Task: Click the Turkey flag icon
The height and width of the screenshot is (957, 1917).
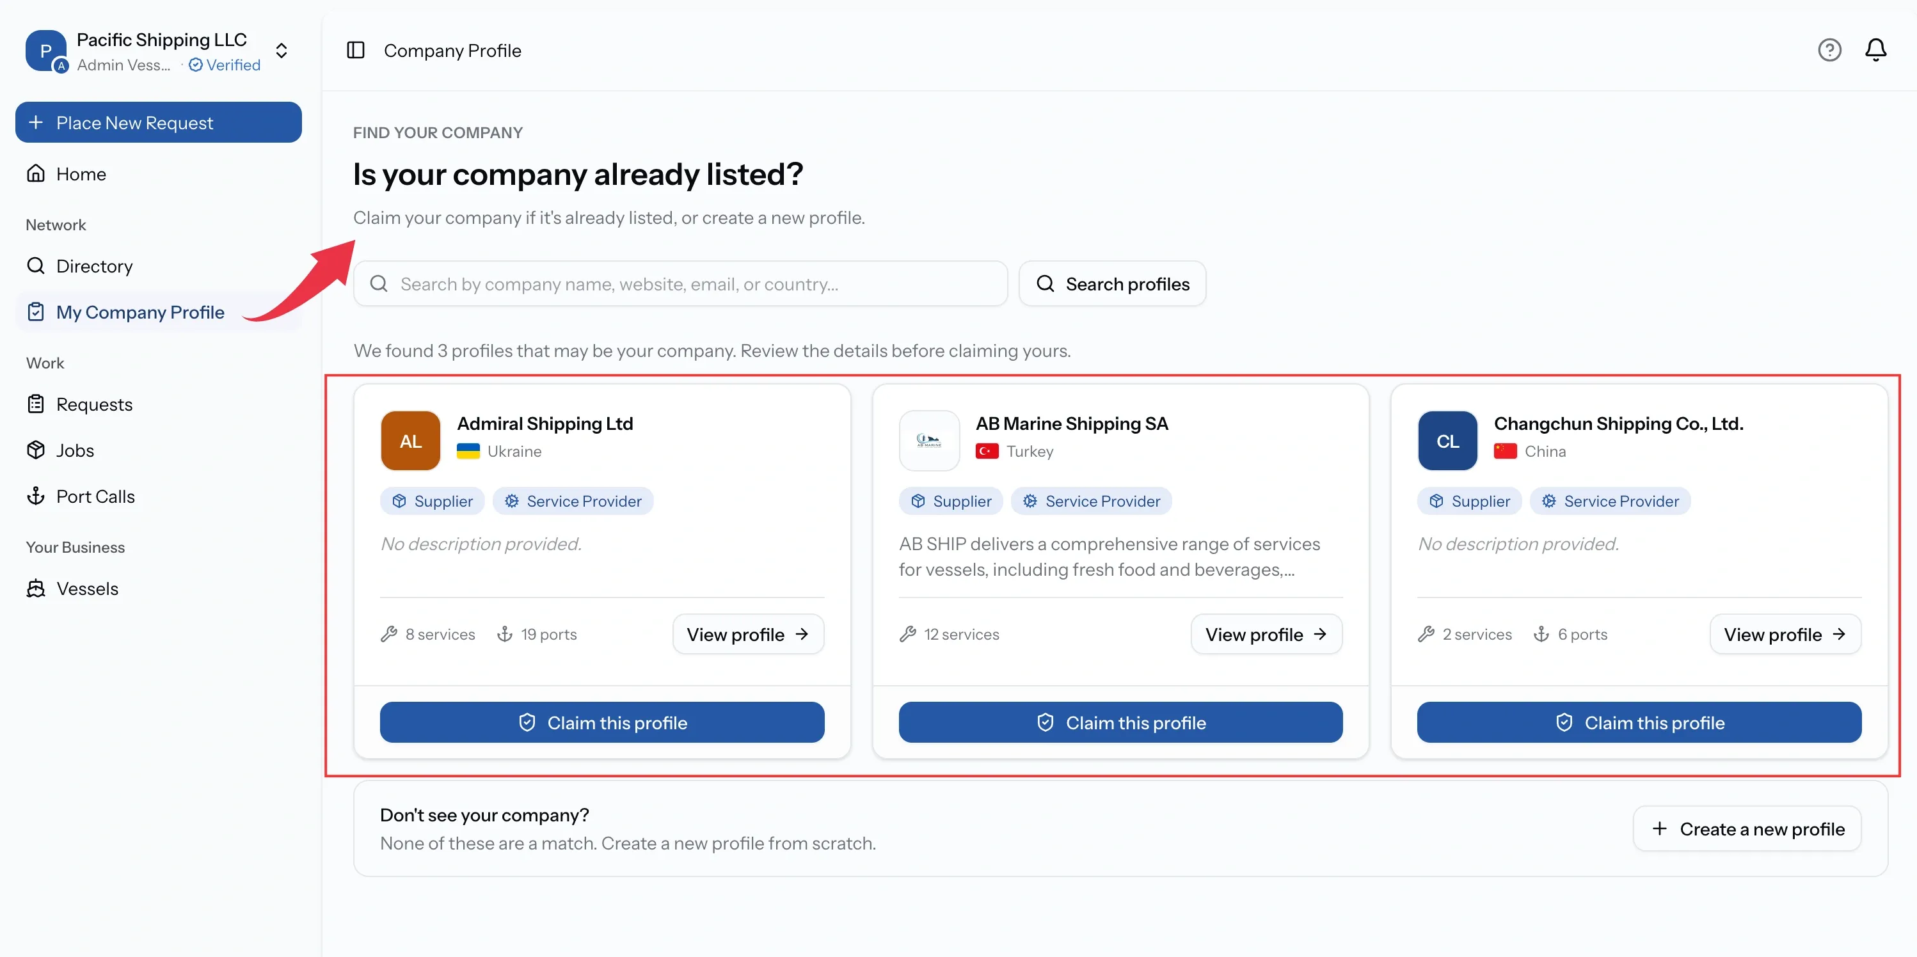Action: click(x=987, y=451)
